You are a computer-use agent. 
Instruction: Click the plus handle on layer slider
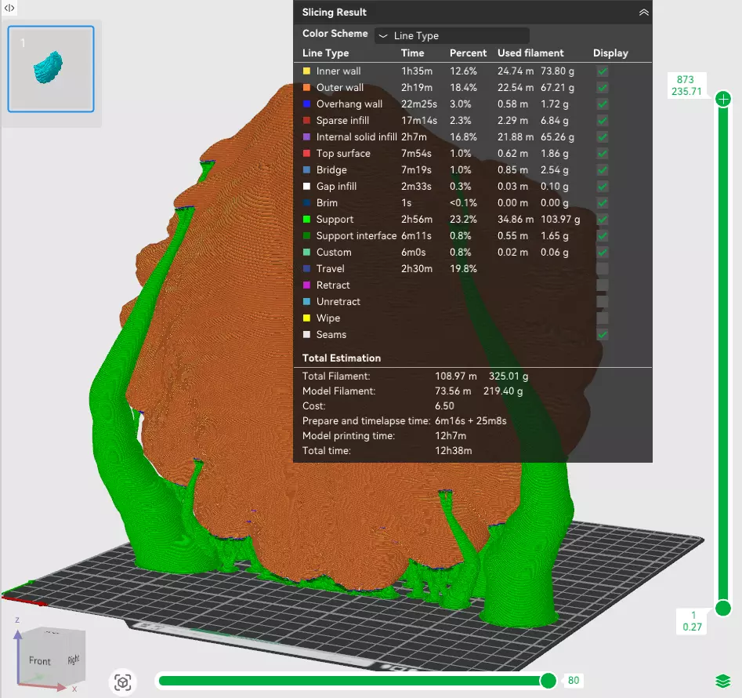pyautogui.click(x=723, y=99)
